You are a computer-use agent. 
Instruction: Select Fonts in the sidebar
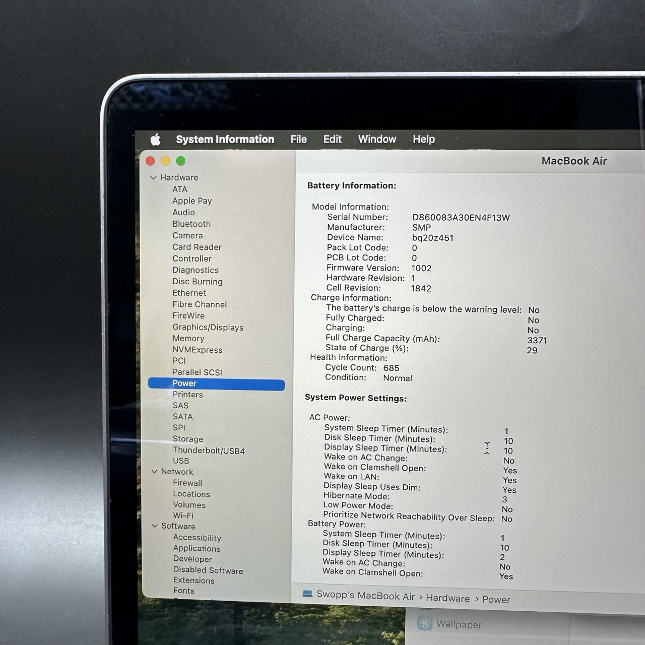[x=183, y=591]
